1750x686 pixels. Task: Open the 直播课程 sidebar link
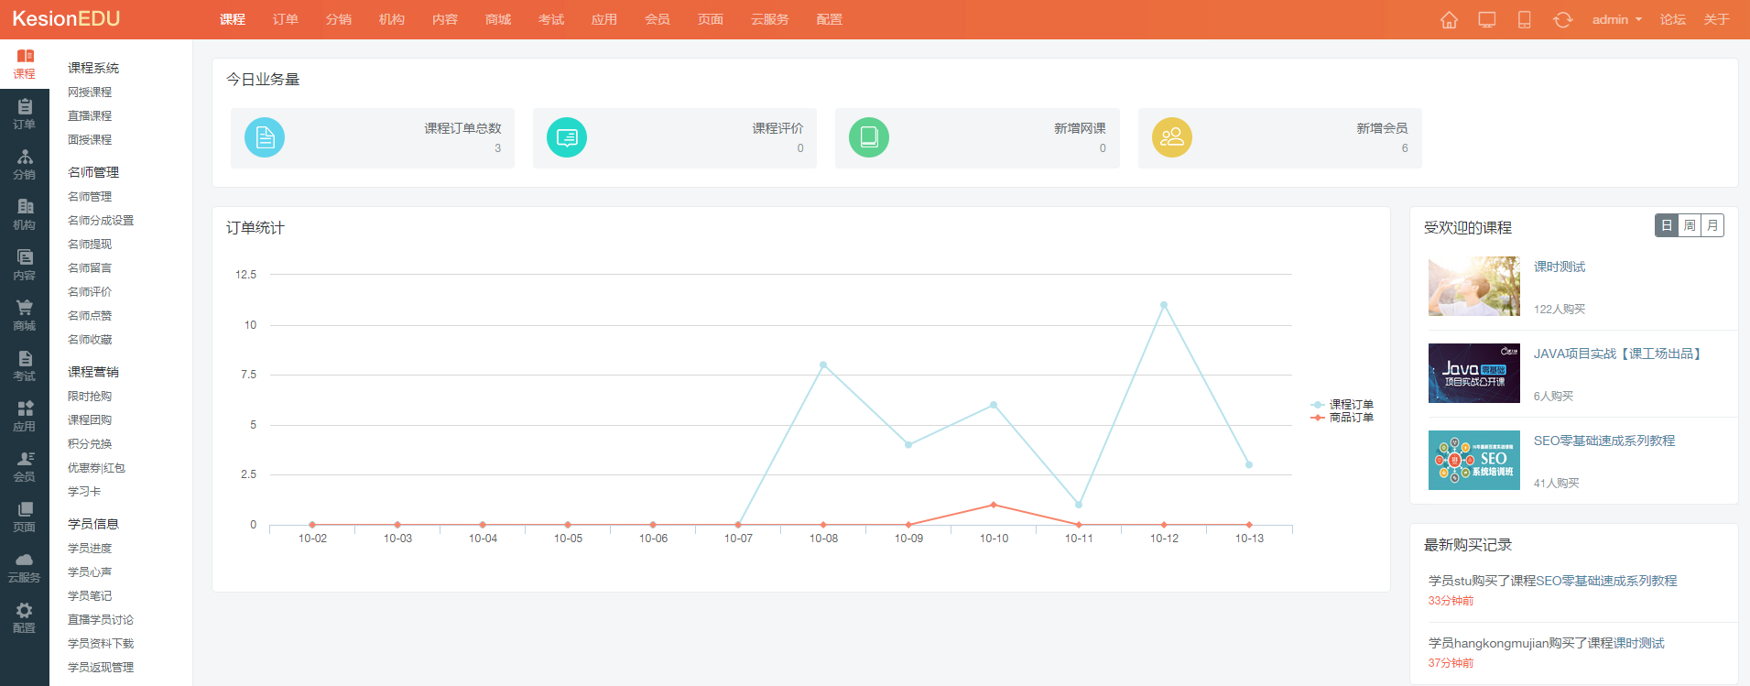tap(90, 116)
